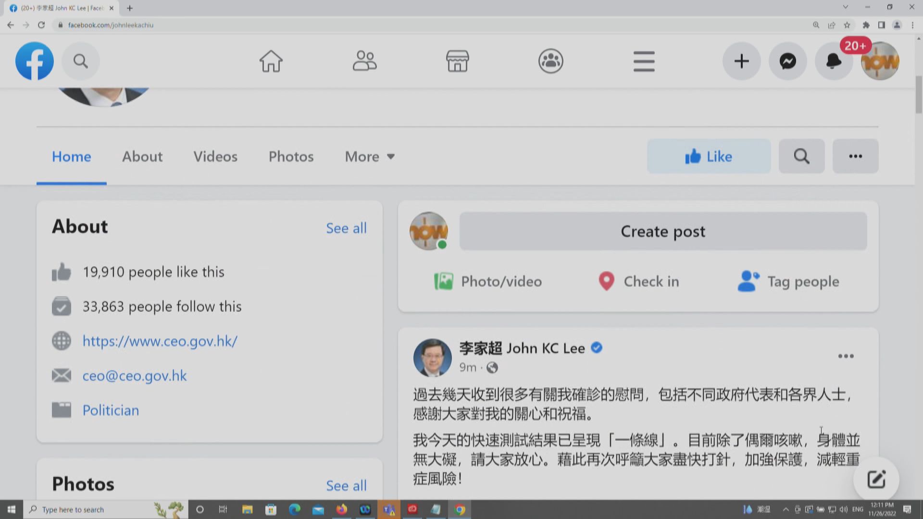The width and height of the screenshot is (923, 519).
Task: Click the Create (+) button in the top bar
Action: tap(741, 61)
